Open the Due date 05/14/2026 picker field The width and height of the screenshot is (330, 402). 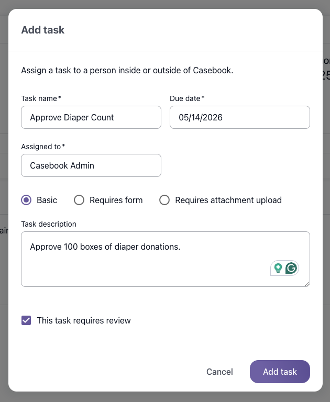pos(240,117)
